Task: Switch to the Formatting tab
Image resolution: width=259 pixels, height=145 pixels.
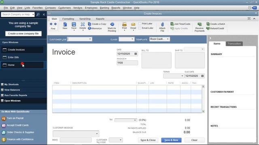Action: click(68, 19)
